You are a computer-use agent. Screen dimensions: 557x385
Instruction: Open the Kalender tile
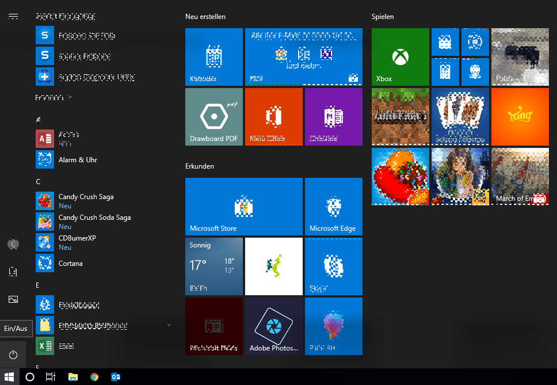pos(214,57)
